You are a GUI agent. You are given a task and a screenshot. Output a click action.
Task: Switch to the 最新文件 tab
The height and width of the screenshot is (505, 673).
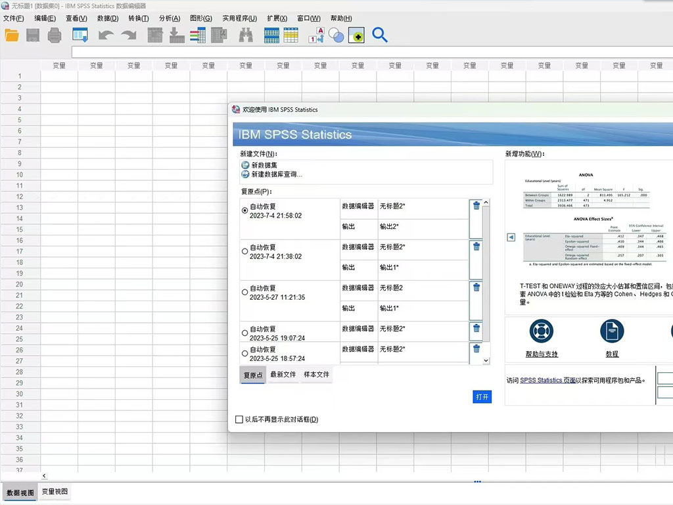[x=283, y=375]
